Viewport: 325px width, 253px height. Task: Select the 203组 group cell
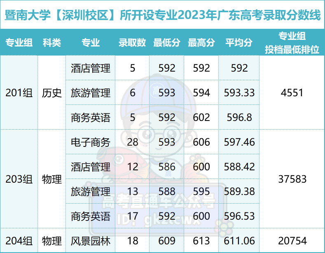(x=19, y=179)
